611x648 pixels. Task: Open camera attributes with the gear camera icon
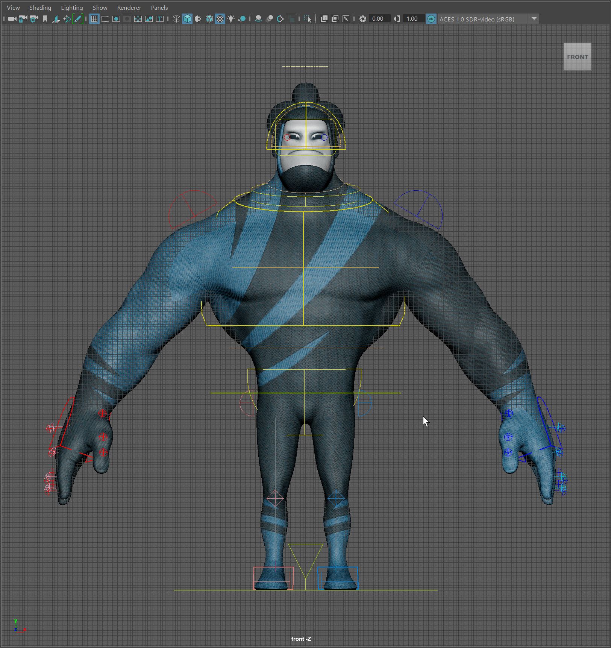coord(34,19)
